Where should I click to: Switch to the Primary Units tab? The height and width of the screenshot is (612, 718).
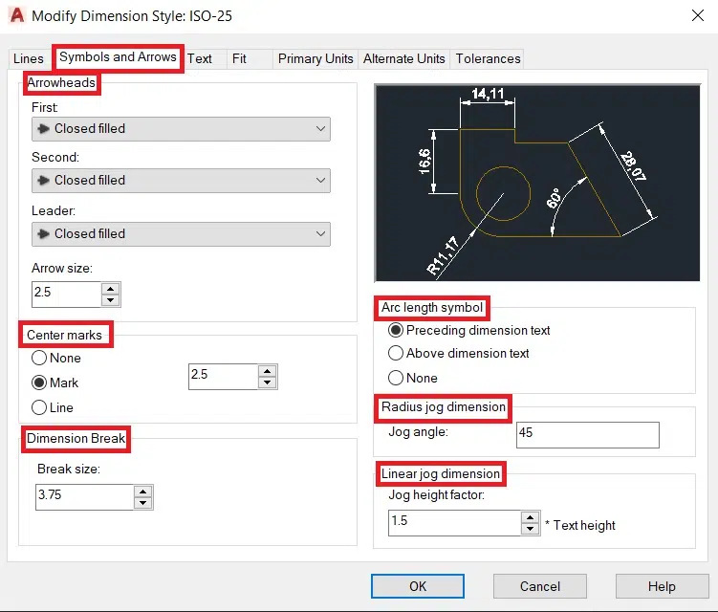tap(315, 59)
